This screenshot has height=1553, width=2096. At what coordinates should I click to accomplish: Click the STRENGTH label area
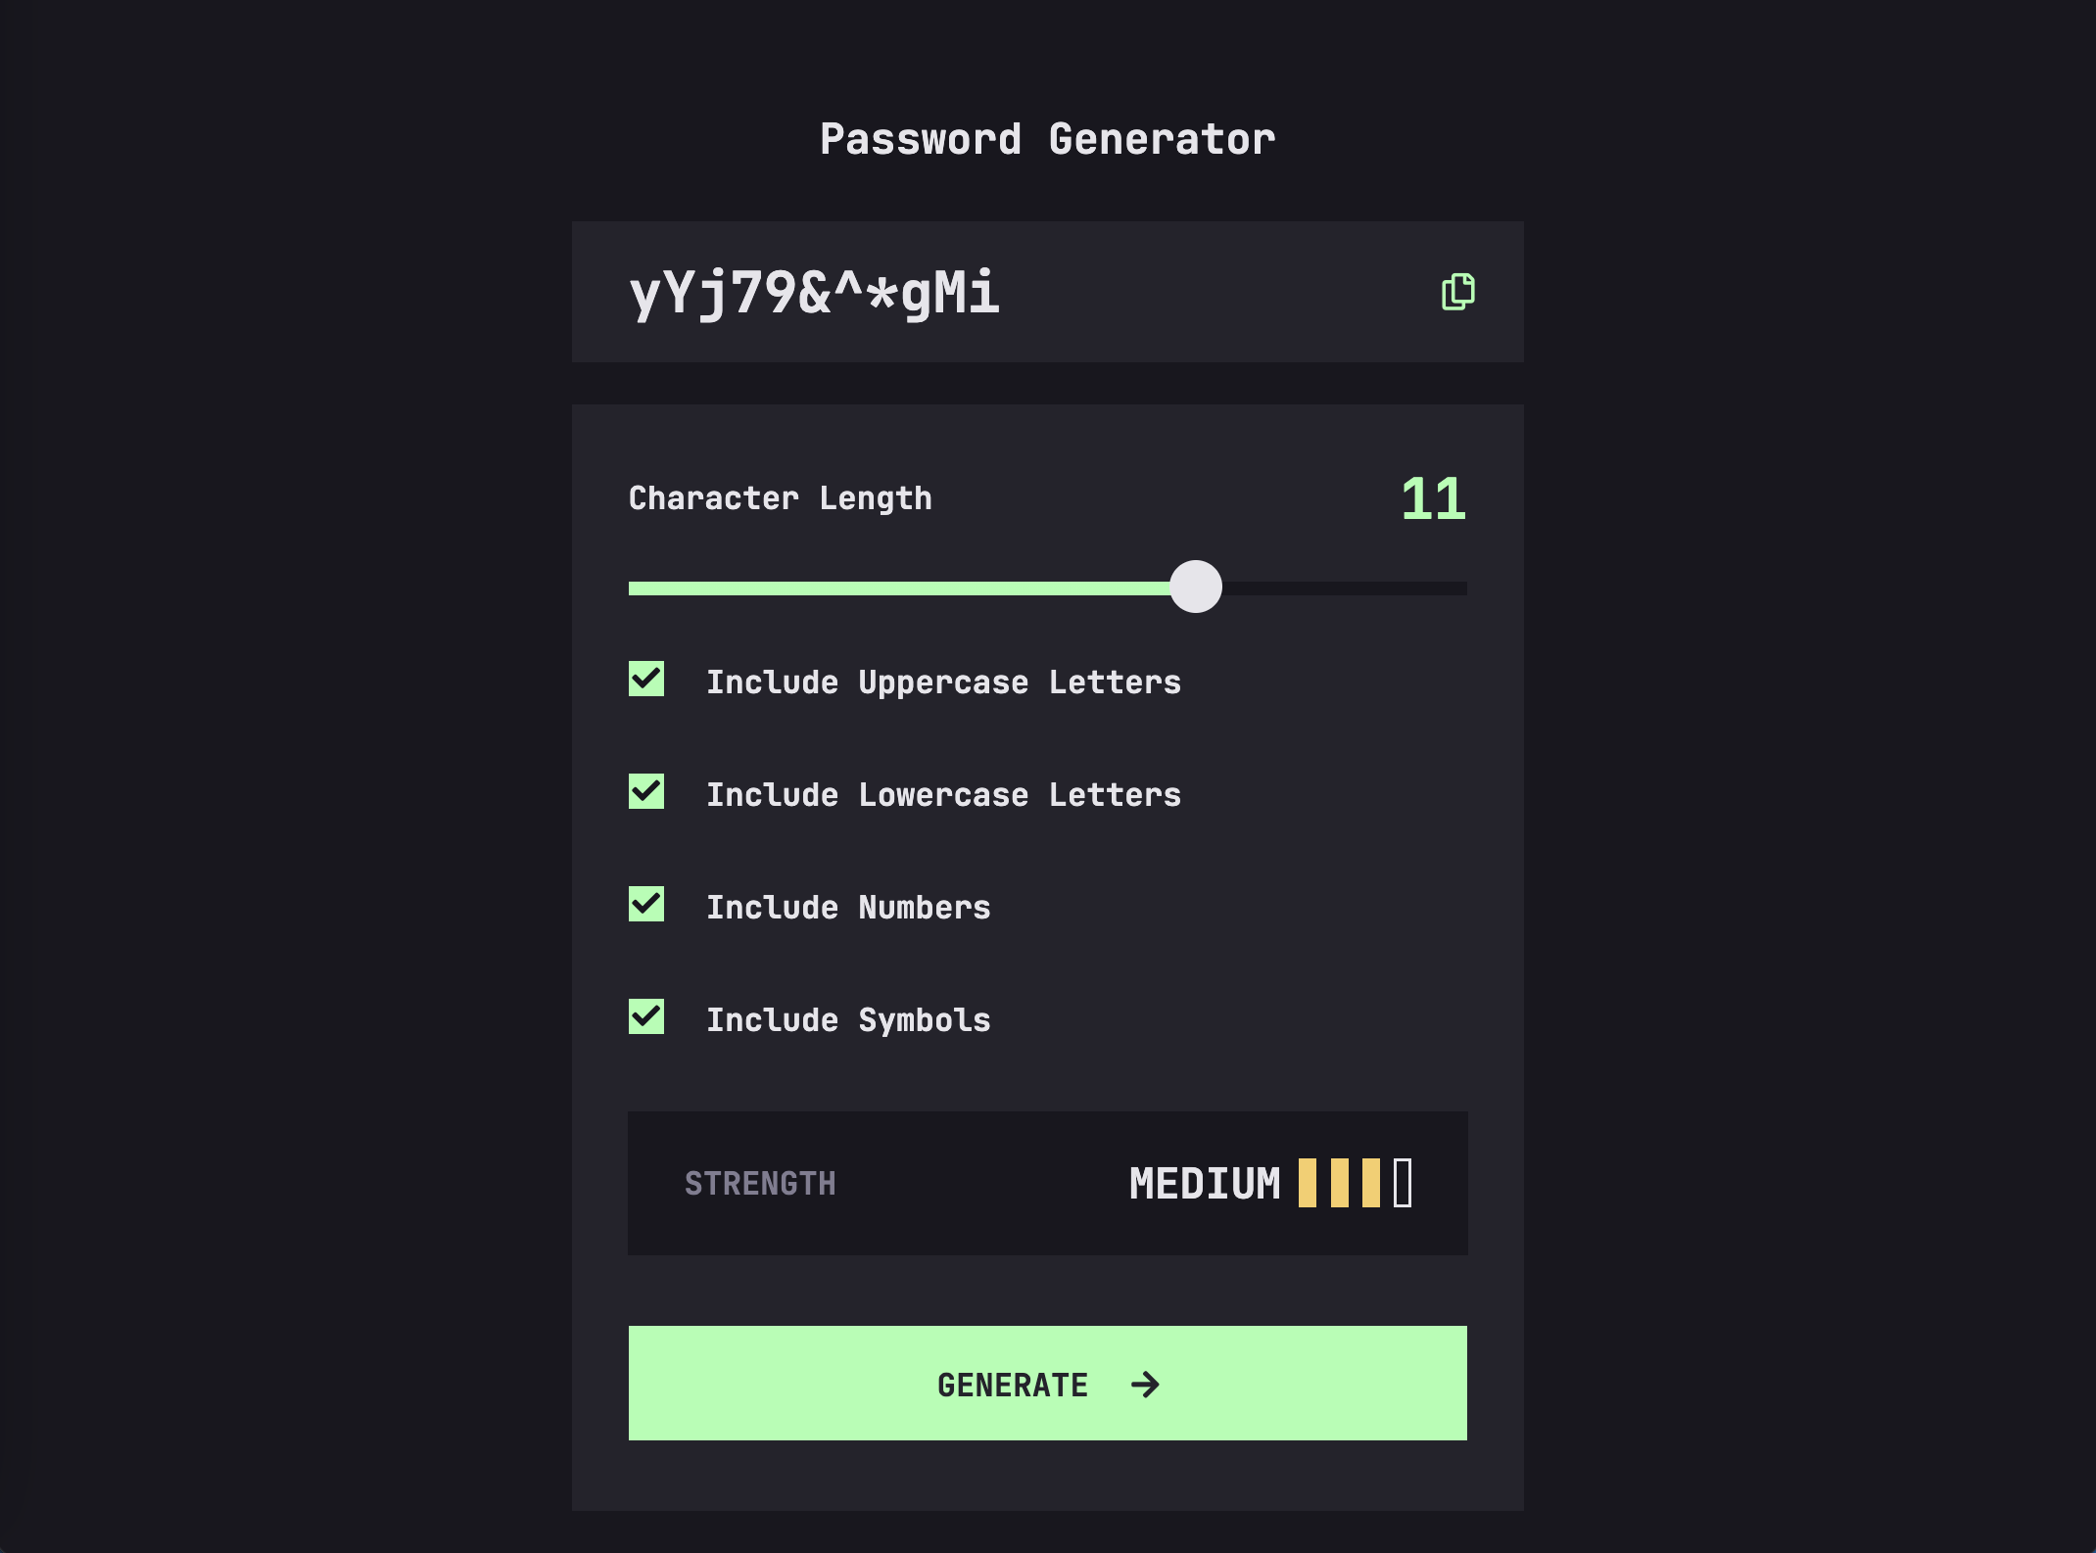pyautogui.click(x=758, y=1183)
